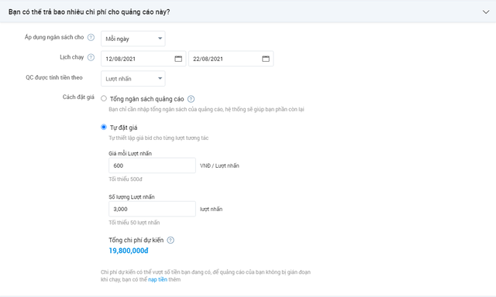Viewport: 496px width, 297px height.
Task: Click the nạp tiền link
Action: 157,280
